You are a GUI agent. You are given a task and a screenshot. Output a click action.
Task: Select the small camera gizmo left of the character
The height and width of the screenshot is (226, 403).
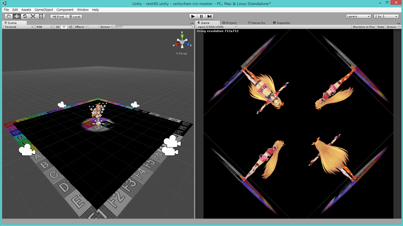point(62,105)
